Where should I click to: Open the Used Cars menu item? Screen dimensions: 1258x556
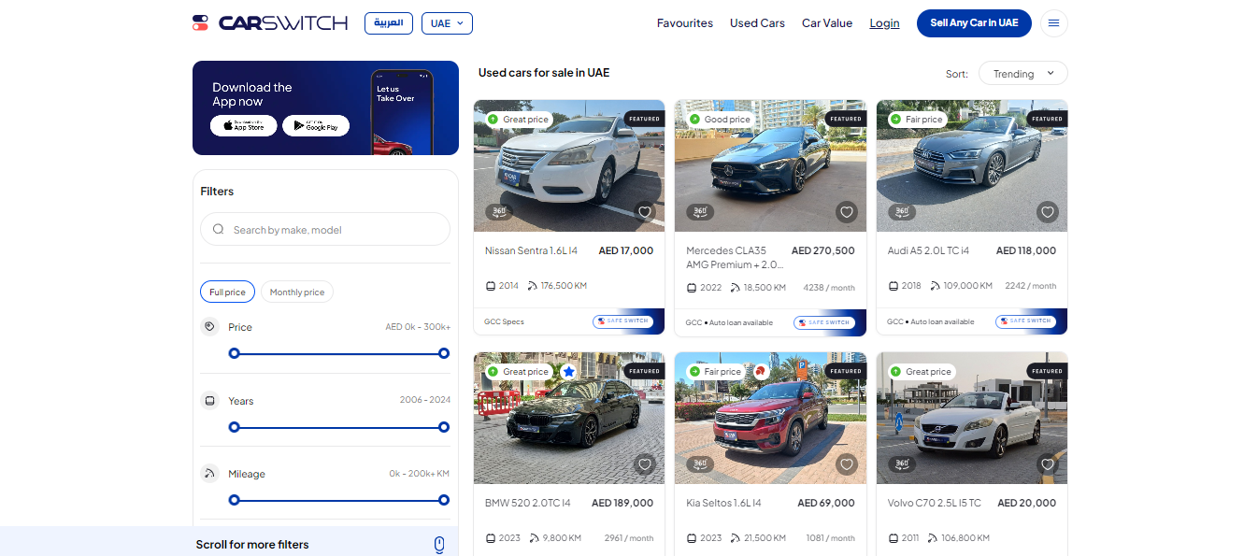click(x=757, y=23)
